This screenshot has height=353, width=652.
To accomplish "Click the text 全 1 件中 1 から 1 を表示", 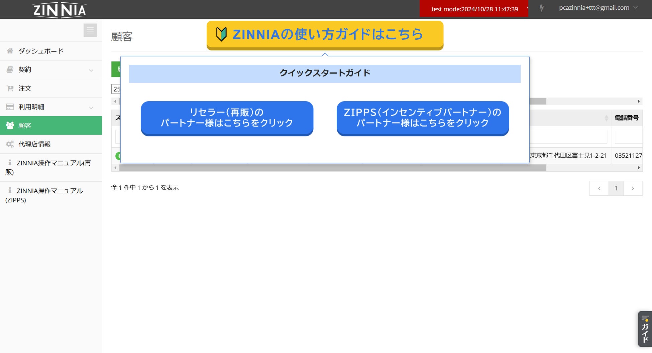I will tap(145, 188).
